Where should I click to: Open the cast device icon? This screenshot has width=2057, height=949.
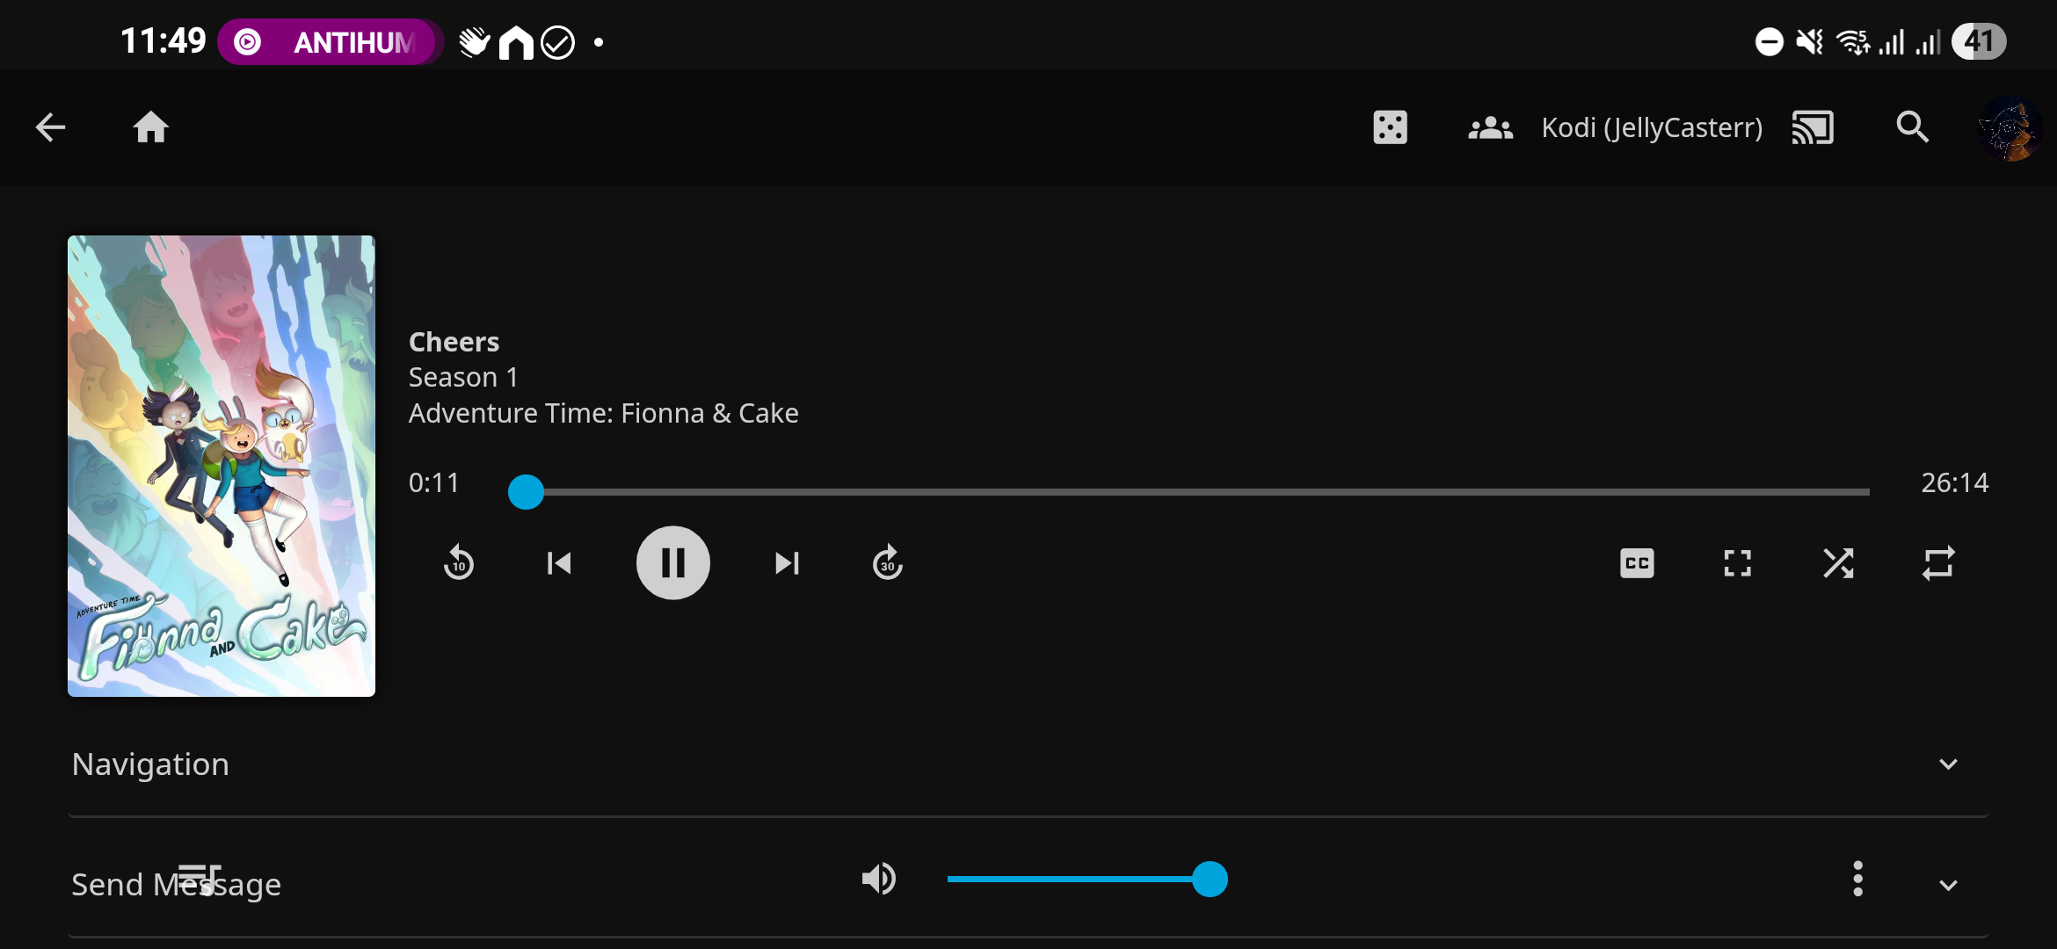(x=1813, y=127)
